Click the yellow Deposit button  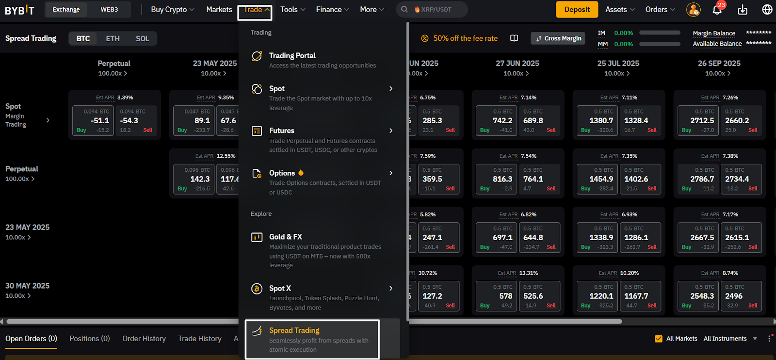(577, 10)
